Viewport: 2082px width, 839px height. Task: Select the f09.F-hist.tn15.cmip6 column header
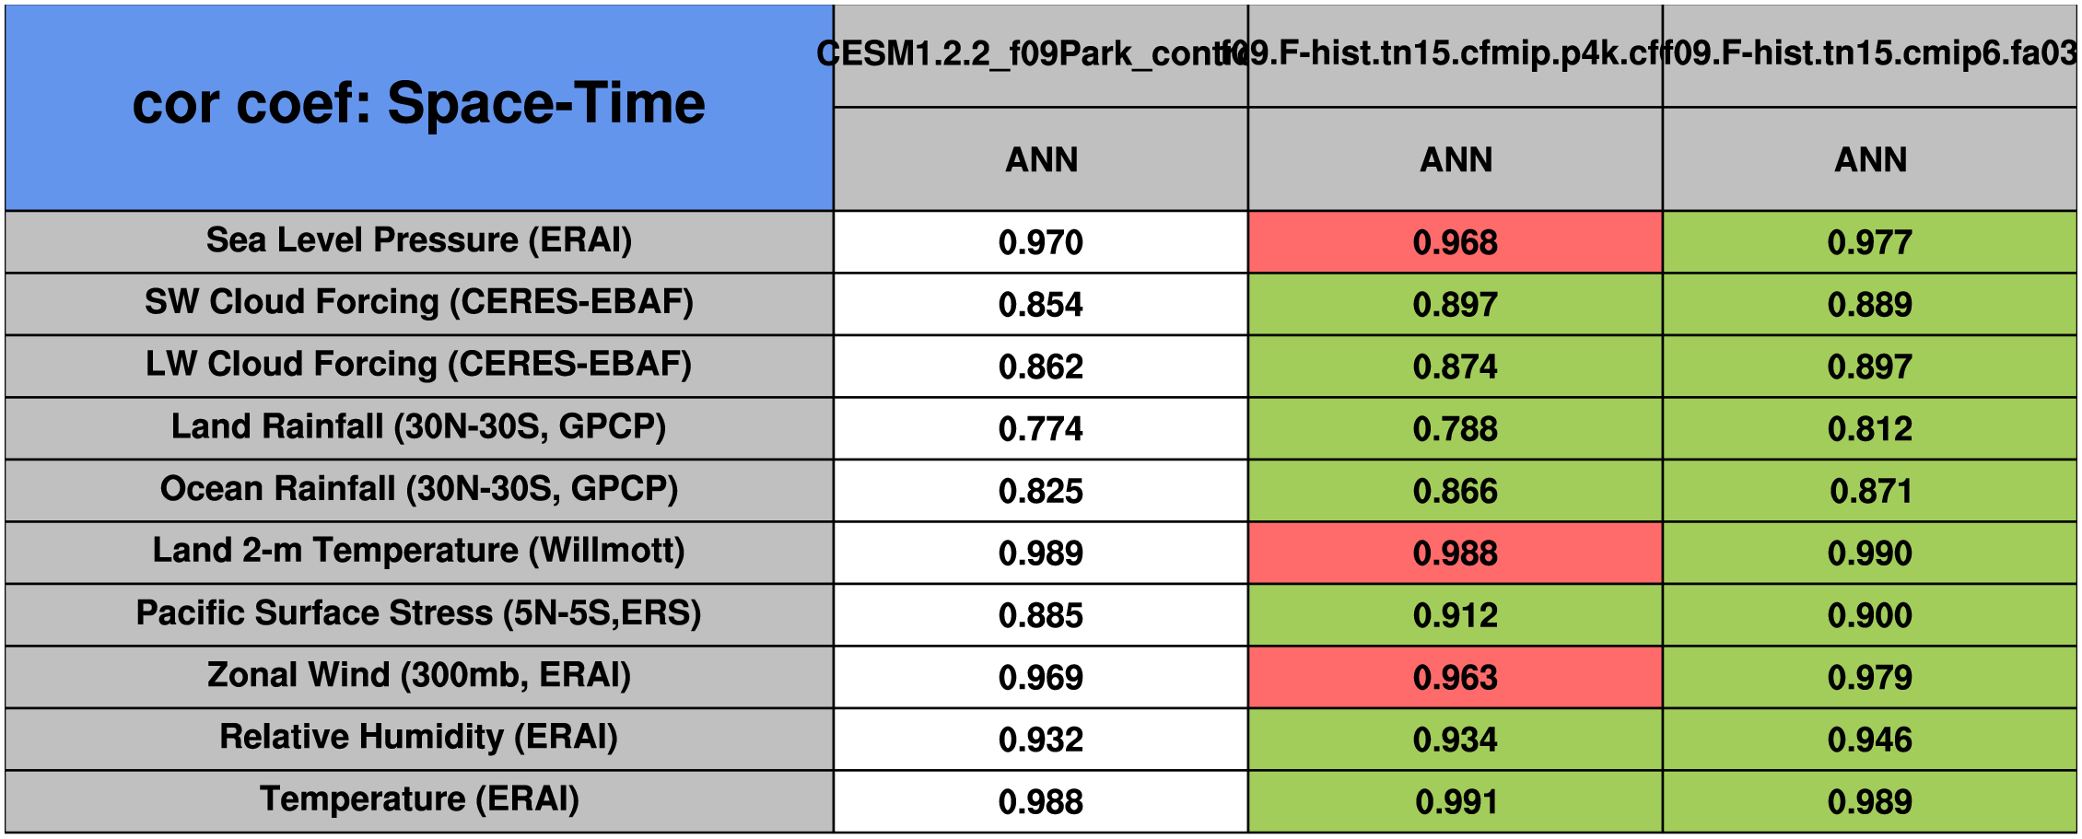(1870, 55)
